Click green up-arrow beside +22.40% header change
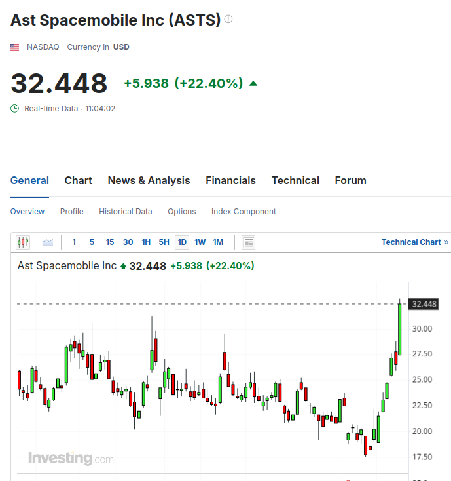Image resolution: width=451 pixels, height=481 pixels. [x=253, y=83]
